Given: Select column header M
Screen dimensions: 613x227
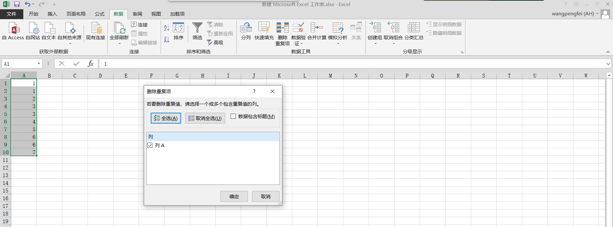Looking at the screenshot, I should click(330, 76).
